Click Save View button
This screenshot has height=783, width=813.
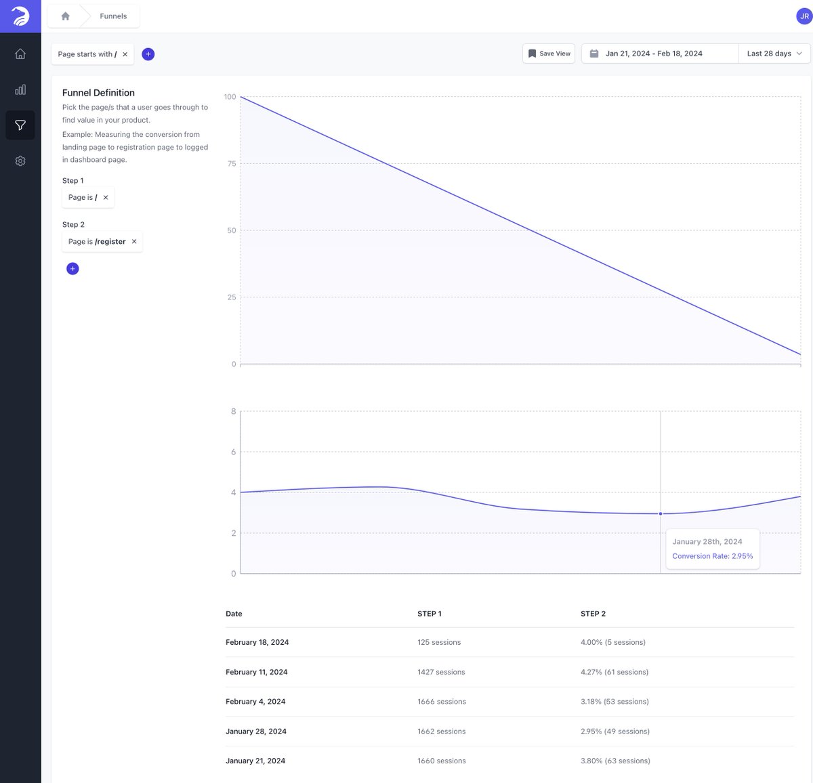pyautogui.click(x=549, y=54)
